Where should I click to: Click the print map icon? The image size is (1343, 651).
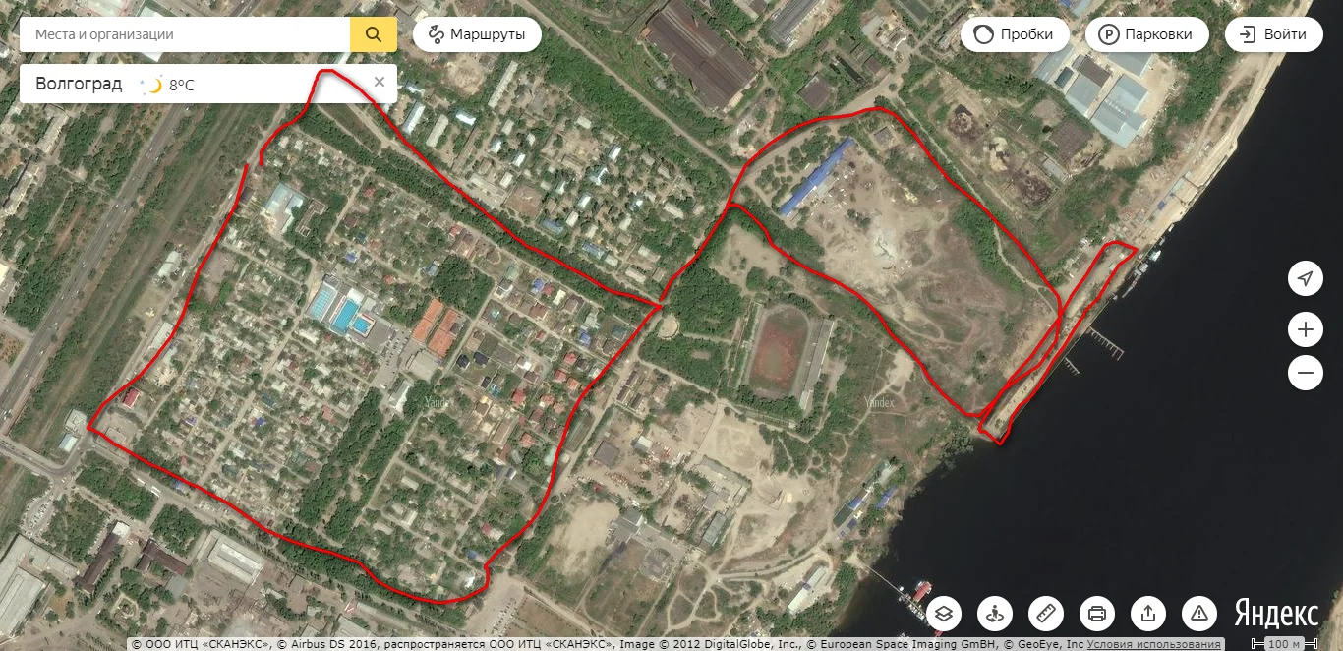click(1097, 614)
